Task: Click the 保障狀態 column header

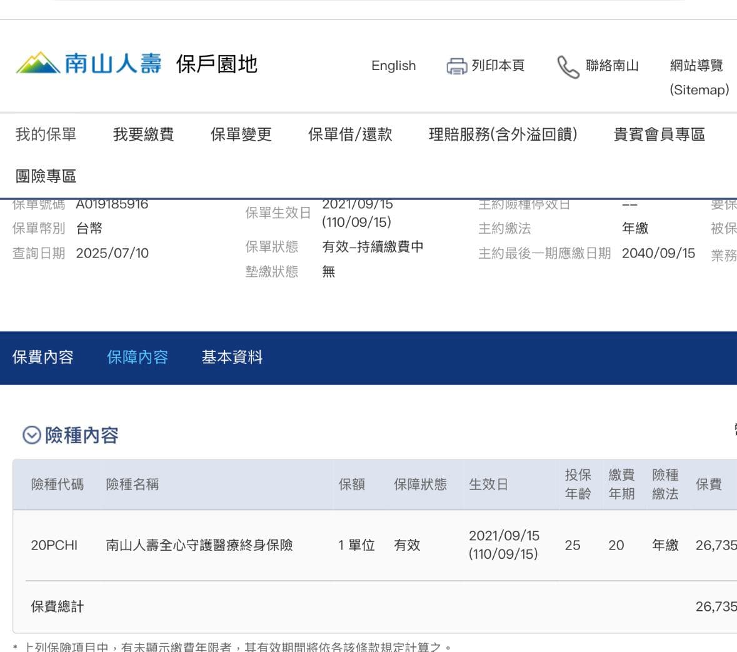Action: pos(420,484)
